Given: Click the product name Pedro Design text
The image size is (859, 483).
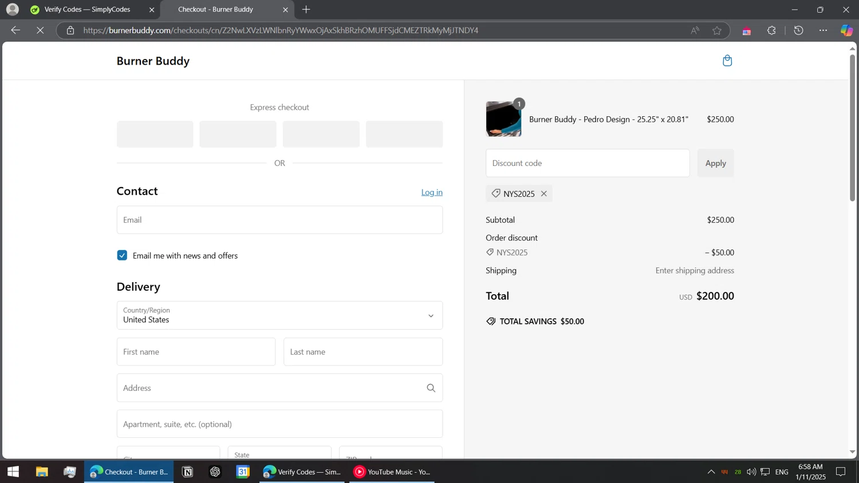Looking at the screenshot, I should 608,119.
